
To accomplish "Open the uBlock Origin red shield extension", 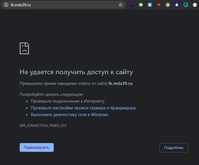I will 159,5.
